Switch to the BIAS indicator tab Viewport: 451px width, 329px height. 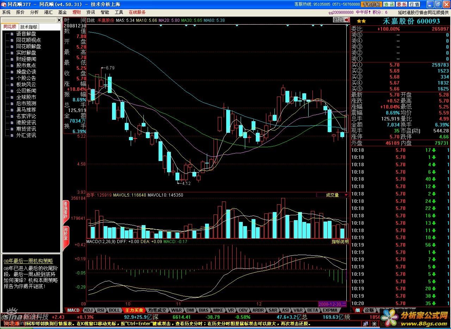[204, 310]
